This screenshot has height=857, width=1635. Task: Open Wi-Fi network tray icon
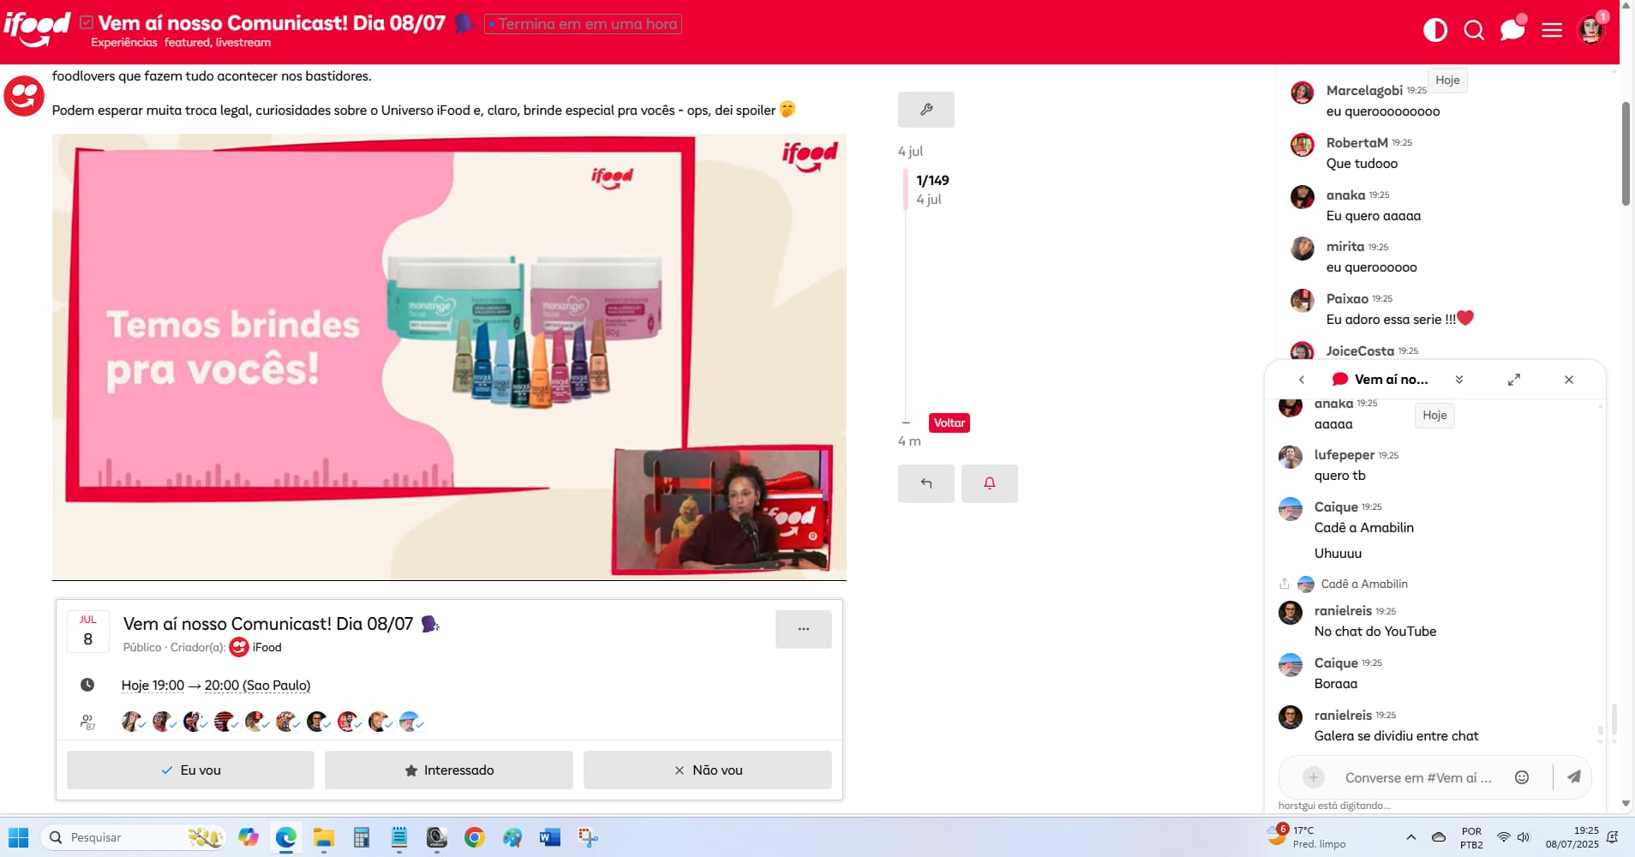1503,837
